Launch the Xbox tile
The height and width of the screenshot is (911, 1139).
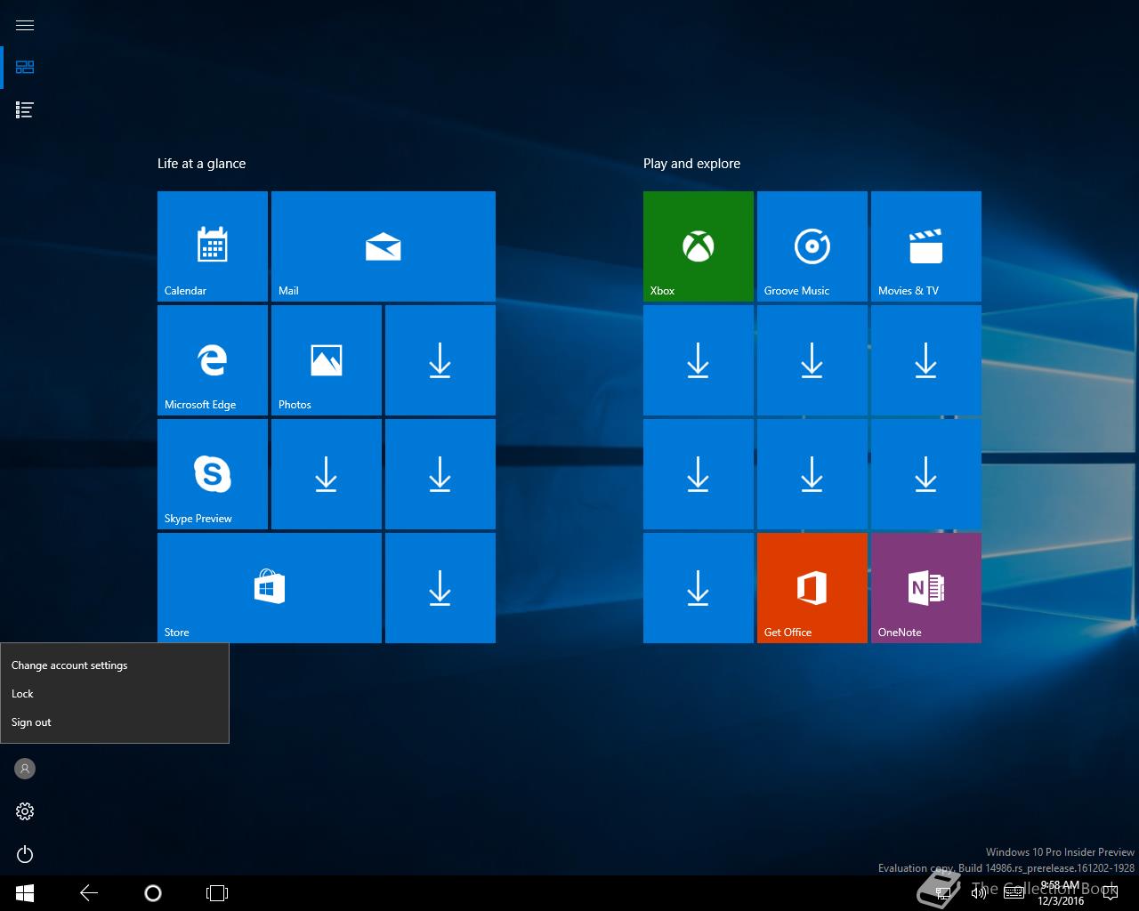(x=698, y=246)
